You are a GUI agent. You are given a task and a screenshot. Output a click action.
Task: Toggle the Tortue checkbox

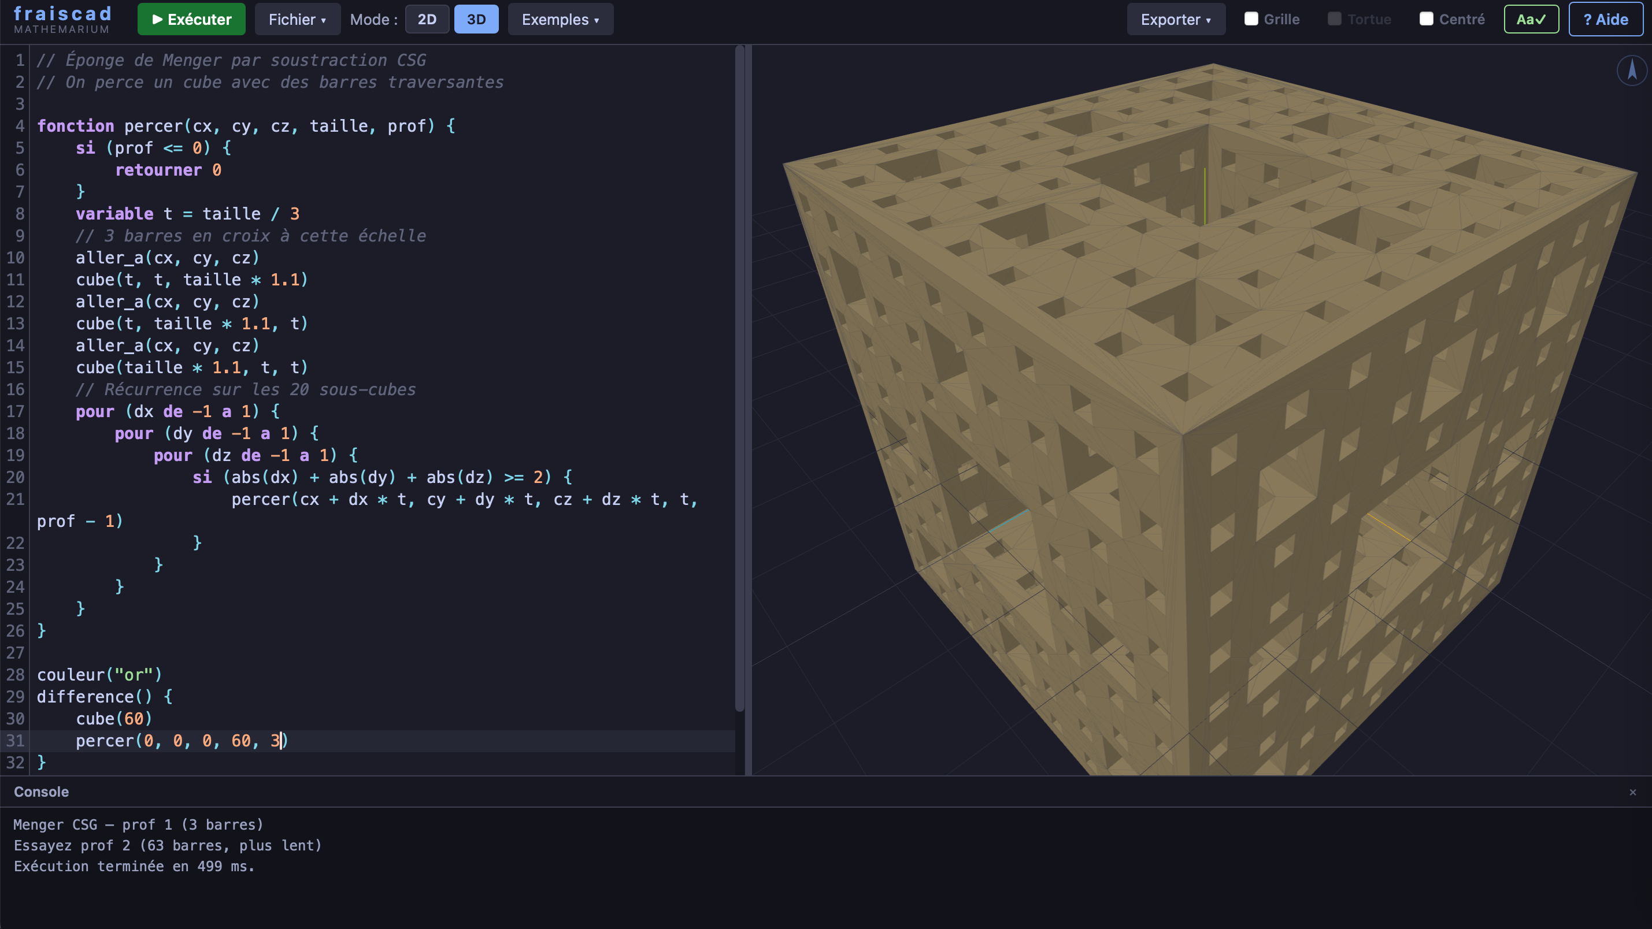coord(1334,19)
